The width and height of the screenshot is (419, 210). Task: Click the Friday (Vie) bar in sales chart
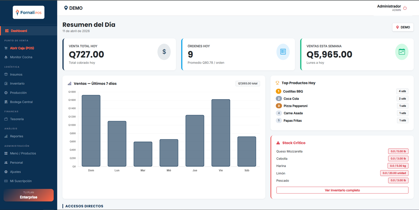[221, 133]
